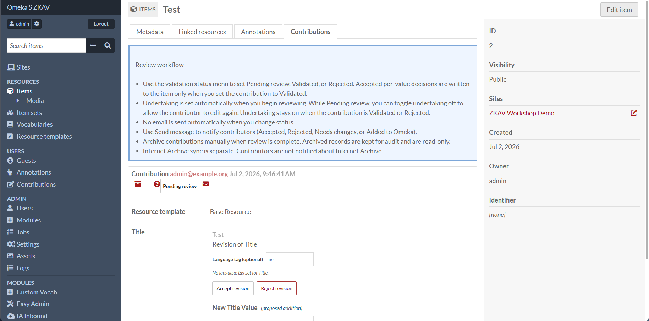
Task: Open the ZKAV Workshop Demo site link
Action: (522, 113)
